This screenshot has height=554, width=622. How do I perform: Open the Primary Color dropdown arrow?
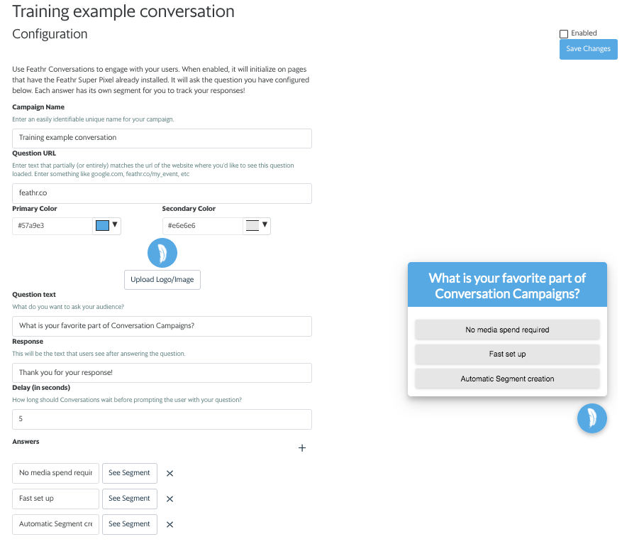pyautogui.click(x=115, y=224)
